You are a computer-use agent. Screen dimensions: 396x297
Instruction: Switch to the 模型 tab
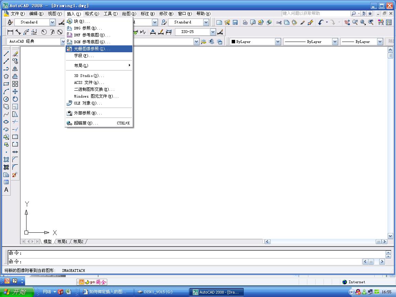[47, 241]
